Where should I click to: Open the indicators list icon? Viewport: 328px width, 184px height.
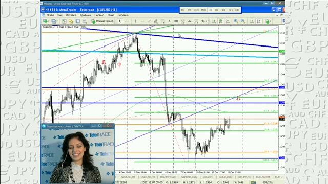pos(267,21)
